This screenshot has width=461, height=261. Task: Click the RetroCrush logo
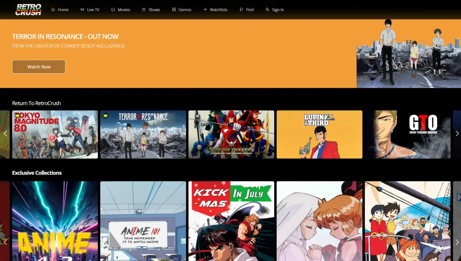coord(28,9)
